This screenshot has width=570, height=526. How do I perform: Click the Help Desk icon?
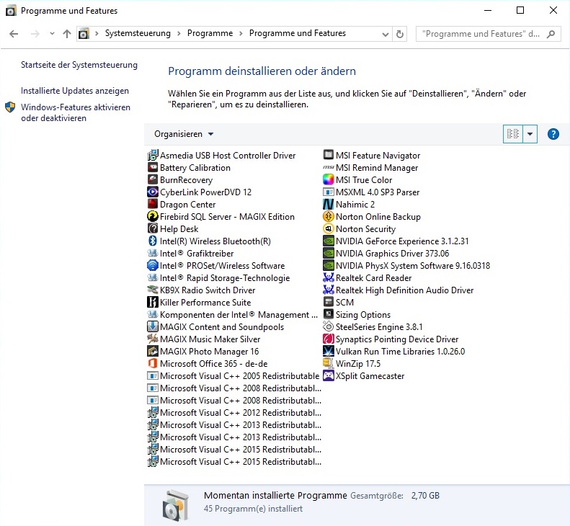(x=153, y=228)
